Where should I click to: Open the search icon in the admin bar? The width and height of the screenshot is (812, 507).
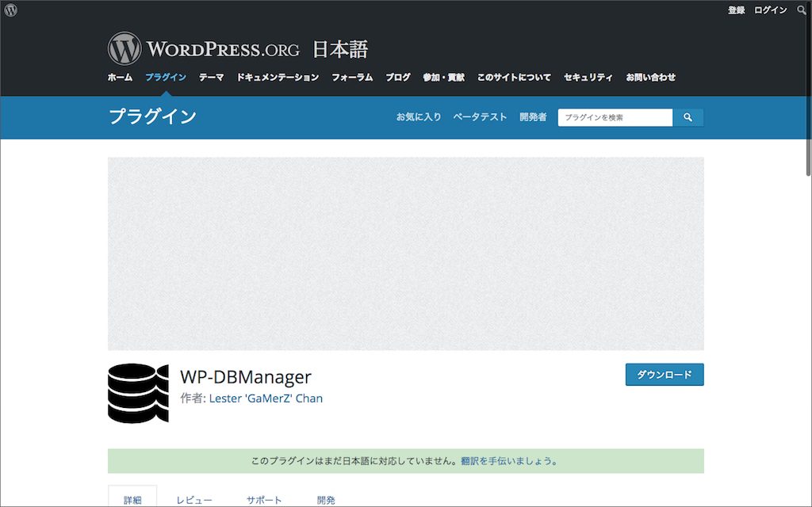[x=801, y=10]
